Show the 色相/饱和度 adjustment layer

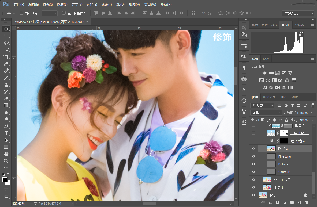point(253,141)
